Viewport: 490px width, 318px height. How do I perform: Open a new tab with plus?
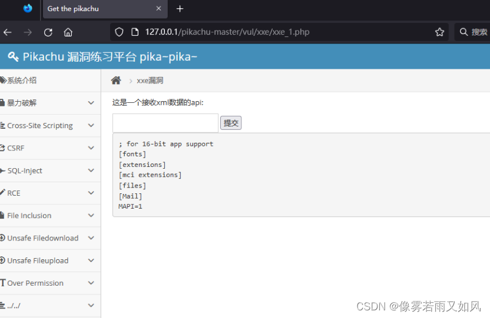pyautogui.click(x=180, y=9)
